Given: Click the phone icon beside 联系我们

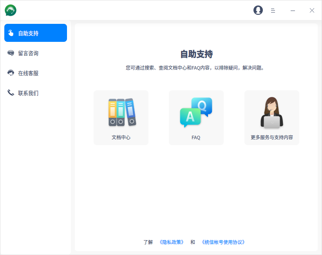Looking at the screenshot, I should click(11, 93).
